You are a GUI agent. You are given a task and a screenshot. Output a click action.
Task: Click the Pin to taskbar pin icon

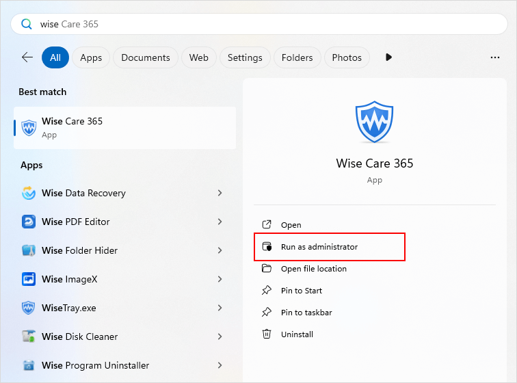click(267, 312)
